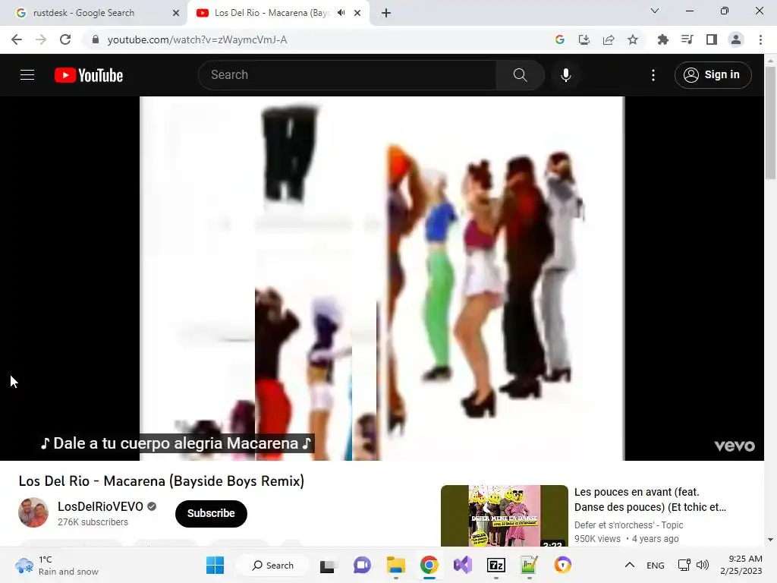Open a new Chrome tab
Viewport: 777px width, 583px height.
pos(386,13)
